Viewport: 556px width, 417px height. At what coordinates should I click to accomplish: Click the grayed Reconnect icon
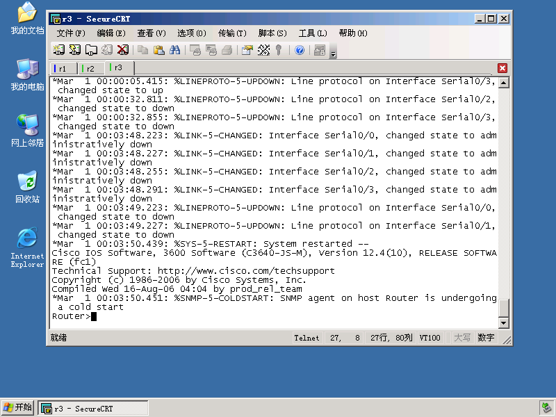[107, 50]
